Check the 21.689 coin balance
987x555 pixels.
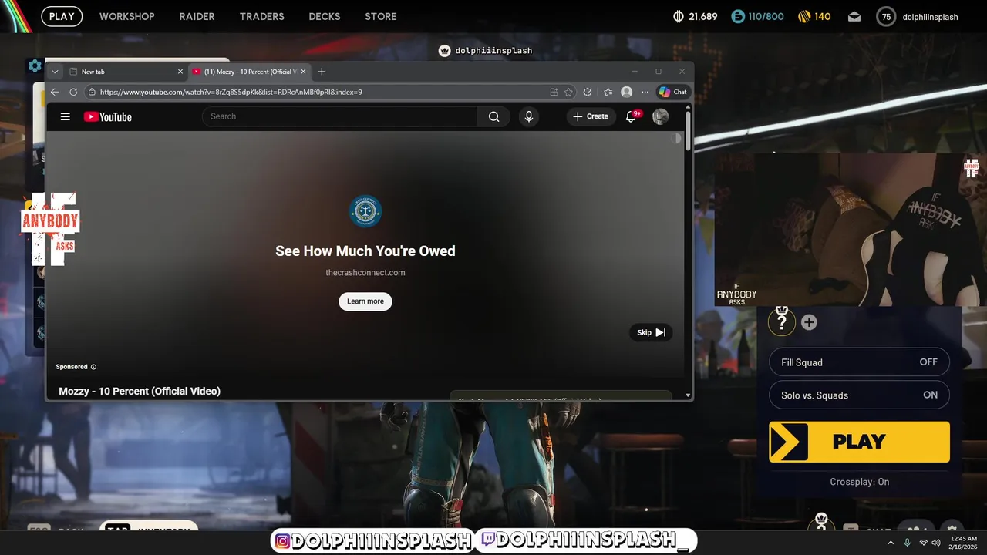click(695, 16)
